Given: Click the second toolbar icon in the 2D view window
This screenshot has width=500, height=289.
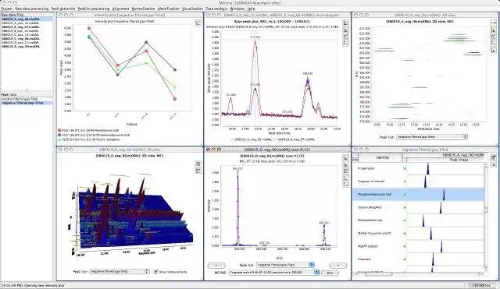Looking at the screenshot, I should (x=493, y=30).
